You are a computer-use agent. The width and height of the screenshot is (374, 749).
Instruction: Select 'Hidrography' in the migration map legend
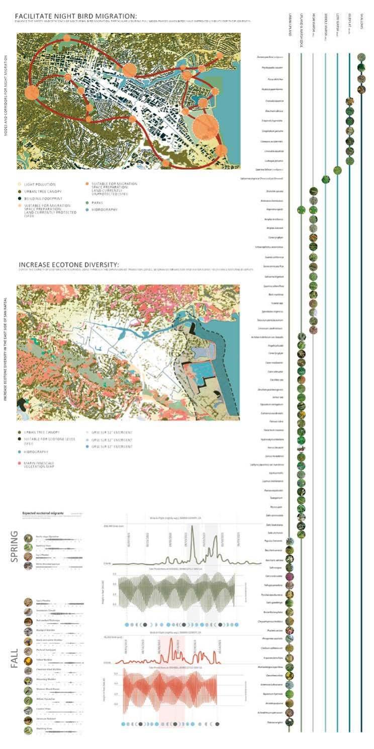(x=106, y=209)
